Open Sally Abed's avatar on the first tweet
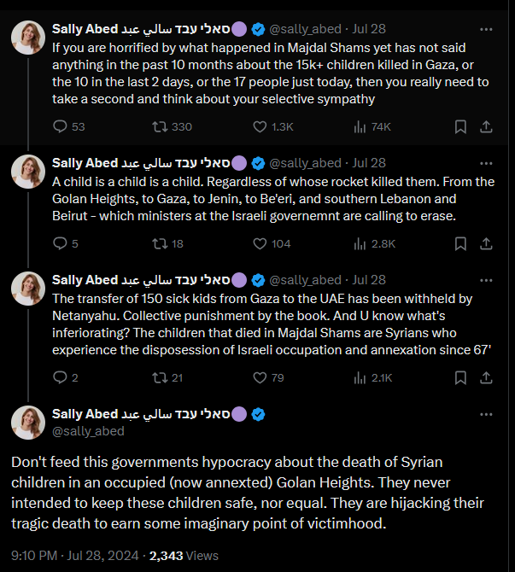 (27, 37)
